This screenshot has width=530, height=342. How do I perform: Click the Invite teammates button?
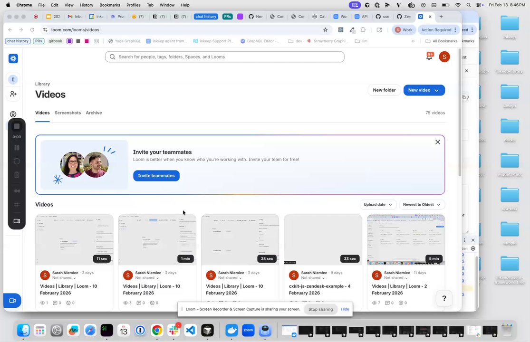click(x=156, y=176)
